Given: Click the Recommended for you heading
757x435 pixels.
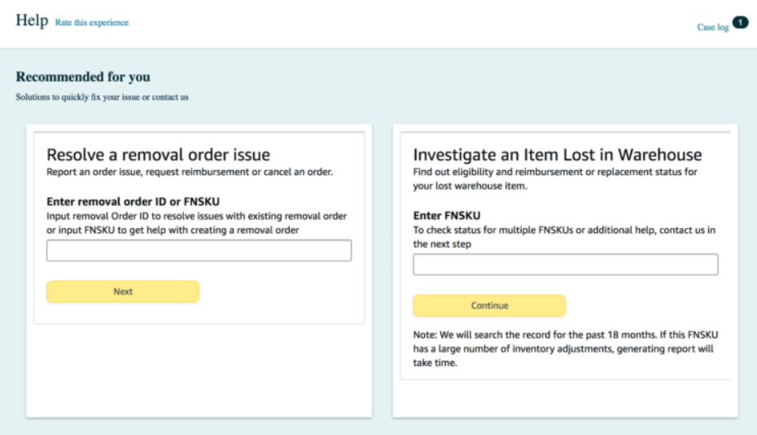Looking at the screenshot, I should click(x=83, y=77).
